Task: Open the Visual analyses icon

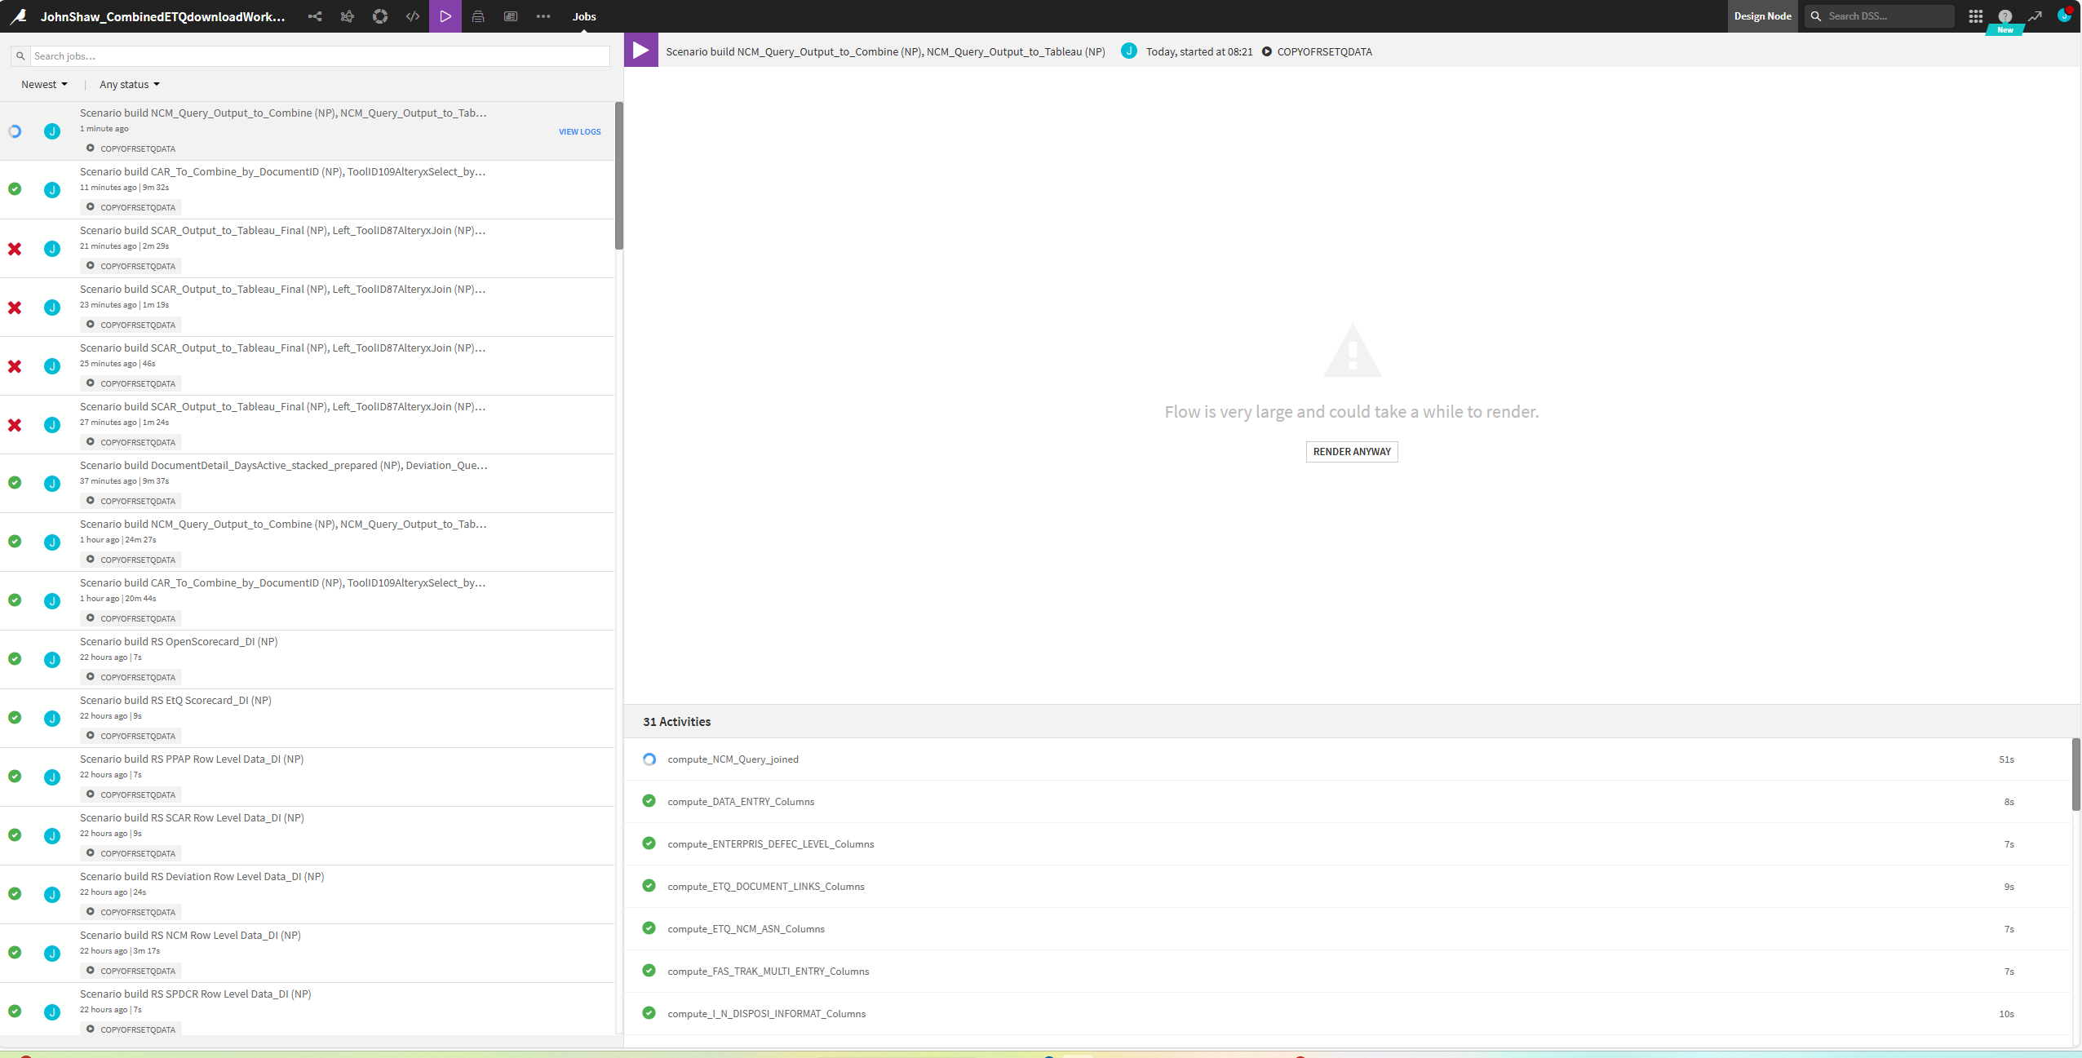Action: (x=348, y=16)
